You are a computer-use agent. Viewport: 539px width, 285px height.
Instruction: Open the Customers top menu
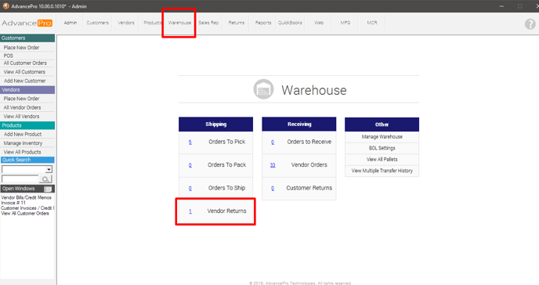tap(97, 23)
